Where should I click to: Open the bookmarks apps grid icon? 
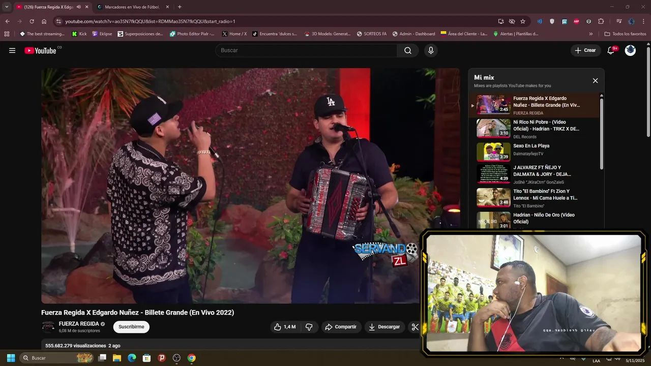7,34
